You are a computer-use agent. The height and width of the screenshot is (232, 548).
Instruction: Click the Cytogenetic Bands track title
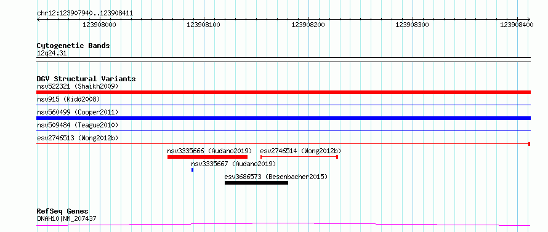click(73, 46)
